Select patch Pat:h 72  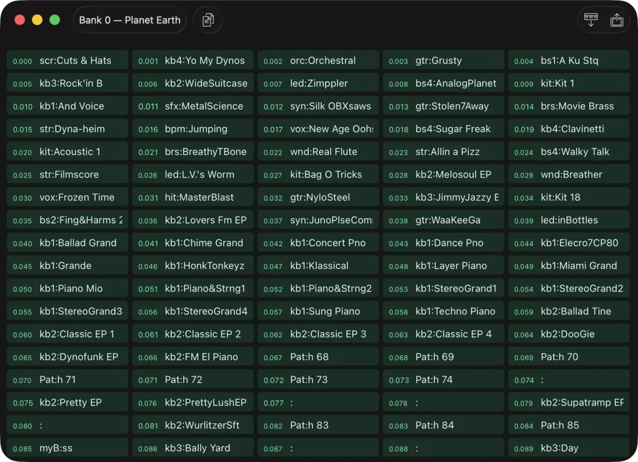tap(194, 380)
